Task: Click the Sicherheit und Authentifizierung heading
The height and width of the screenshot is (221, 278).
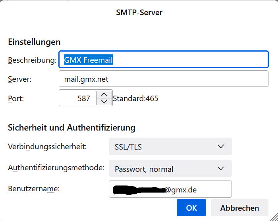Action: click(x=71, y=127)
